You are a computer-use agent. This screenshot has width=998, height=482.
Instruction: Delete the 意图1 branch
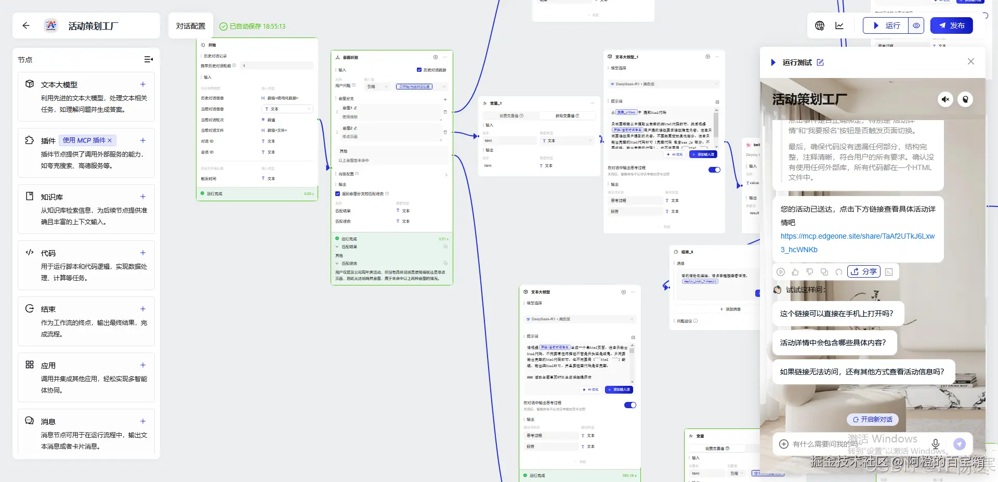(x=445, y=112)
